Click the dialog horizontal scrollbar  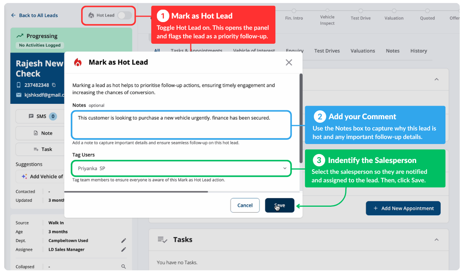[x=136, y=192]
